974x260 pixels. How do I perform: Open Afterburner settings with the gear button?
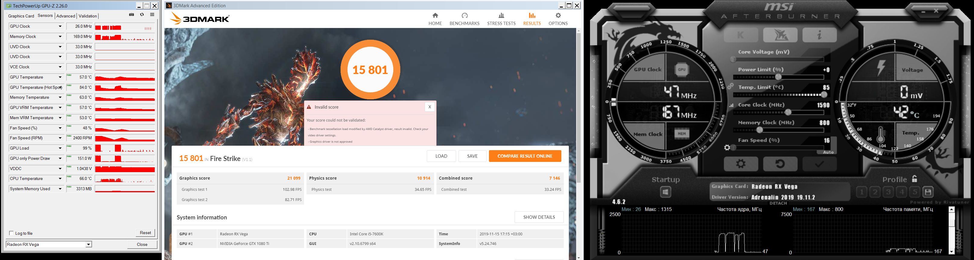point(741,164)
